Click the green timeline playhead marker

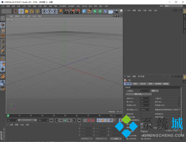[8, 116]
